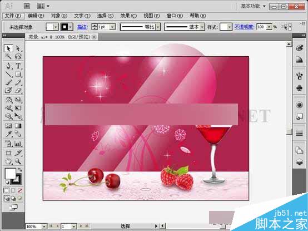Select the Type tool
The height and width of the screenshot is (231, 308).
18,66
